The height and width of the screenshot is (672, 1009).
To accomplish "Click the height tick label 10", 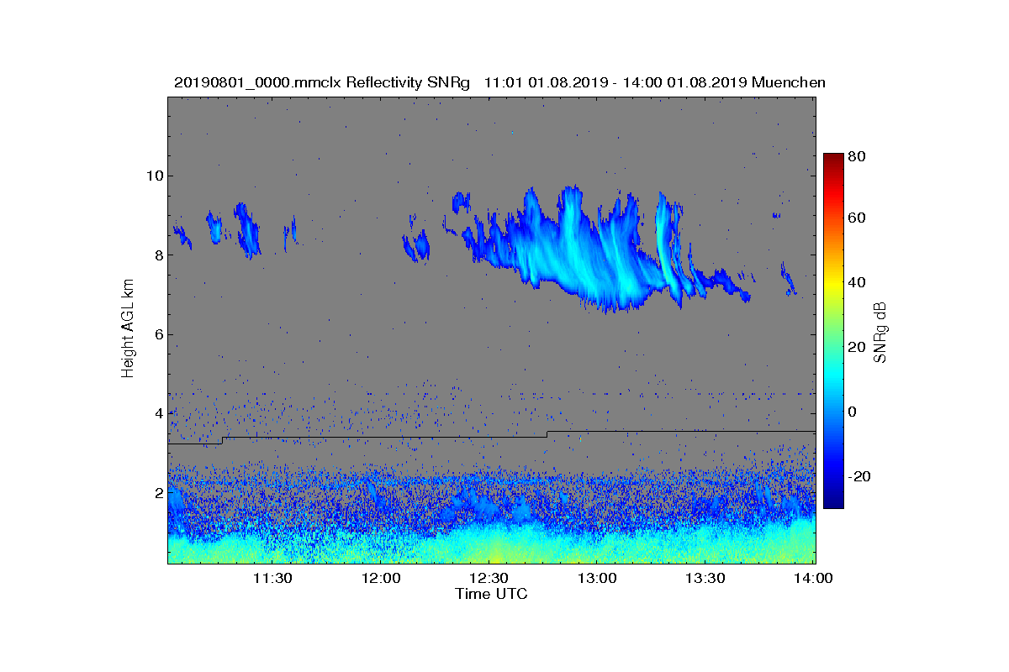I will point(153,176).
